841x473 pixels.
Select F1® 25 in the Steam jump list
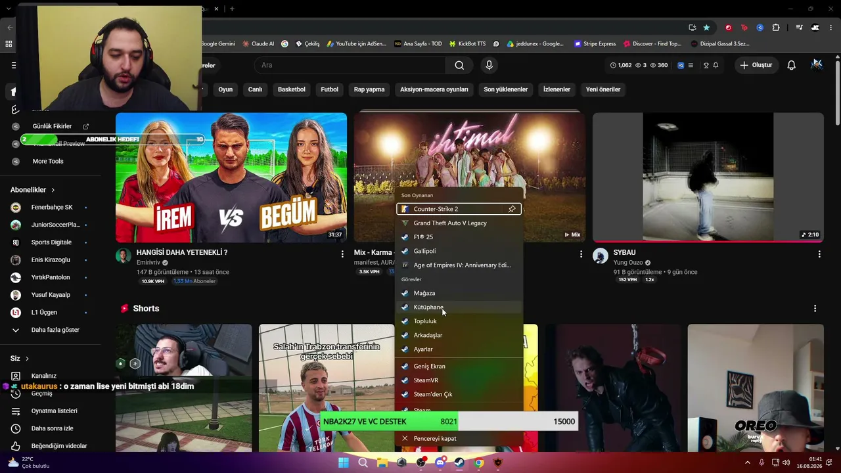pos(459,237)
